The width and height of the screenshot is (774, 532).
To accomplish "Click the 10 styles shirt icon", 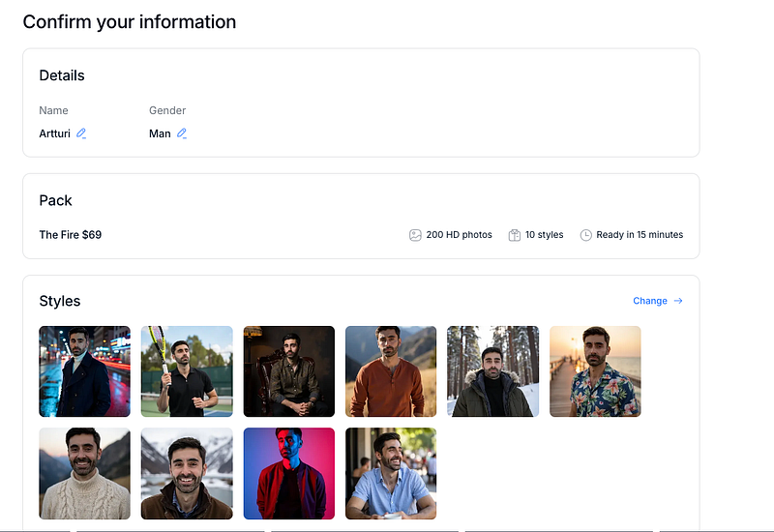I will [515, 235].
